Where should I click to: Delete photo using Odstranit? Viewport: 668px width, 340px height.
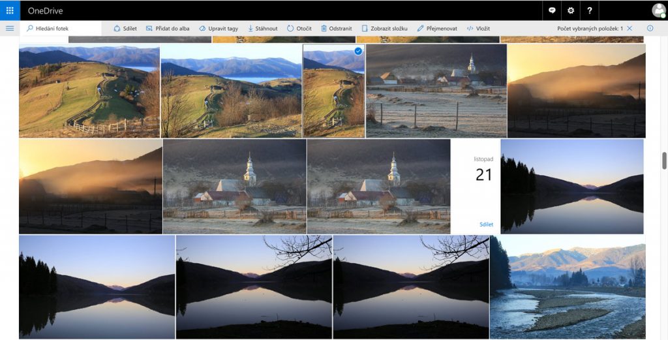click(336, 29)
